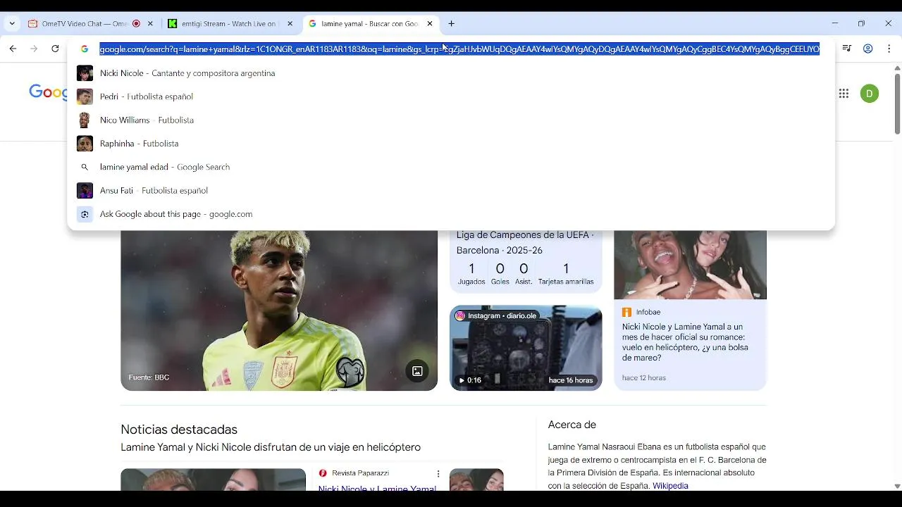
Task: Click 'hace 12 horas' on the Infobae card
Action: click(644, 378)
